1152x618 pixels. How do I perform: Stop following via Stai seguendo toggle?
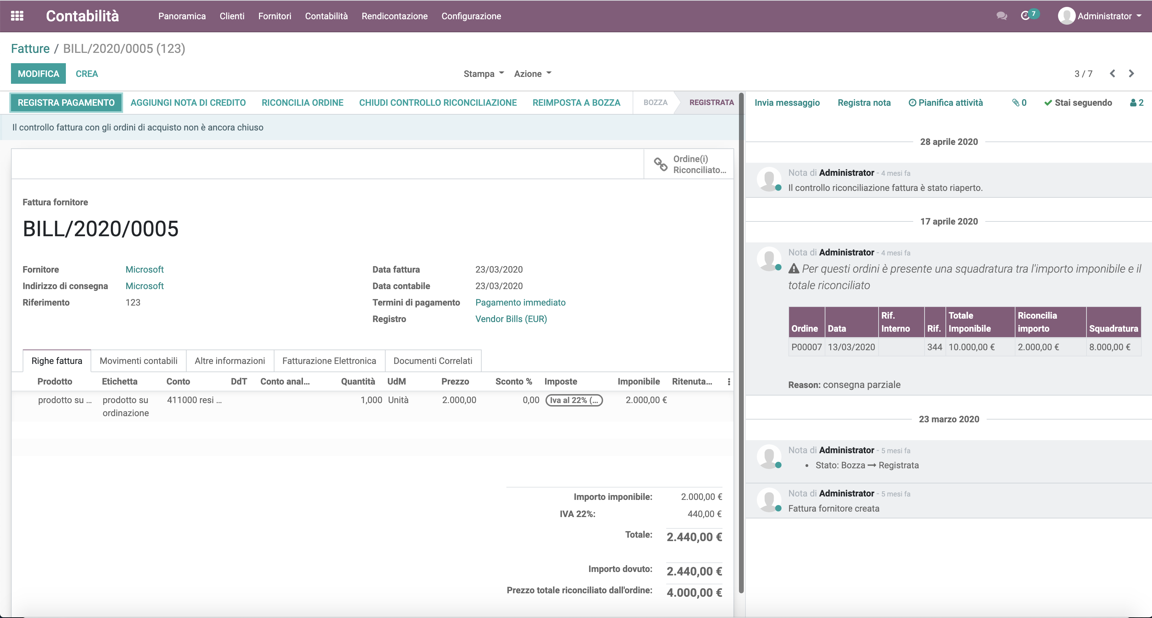tap(1078, 102)
